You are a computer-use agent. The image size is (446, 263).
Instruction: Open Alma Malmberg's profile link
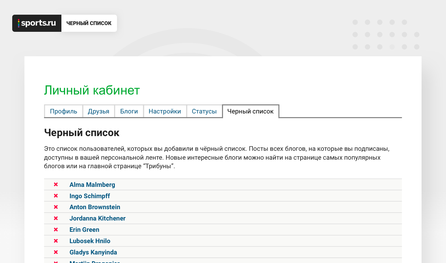92,185
